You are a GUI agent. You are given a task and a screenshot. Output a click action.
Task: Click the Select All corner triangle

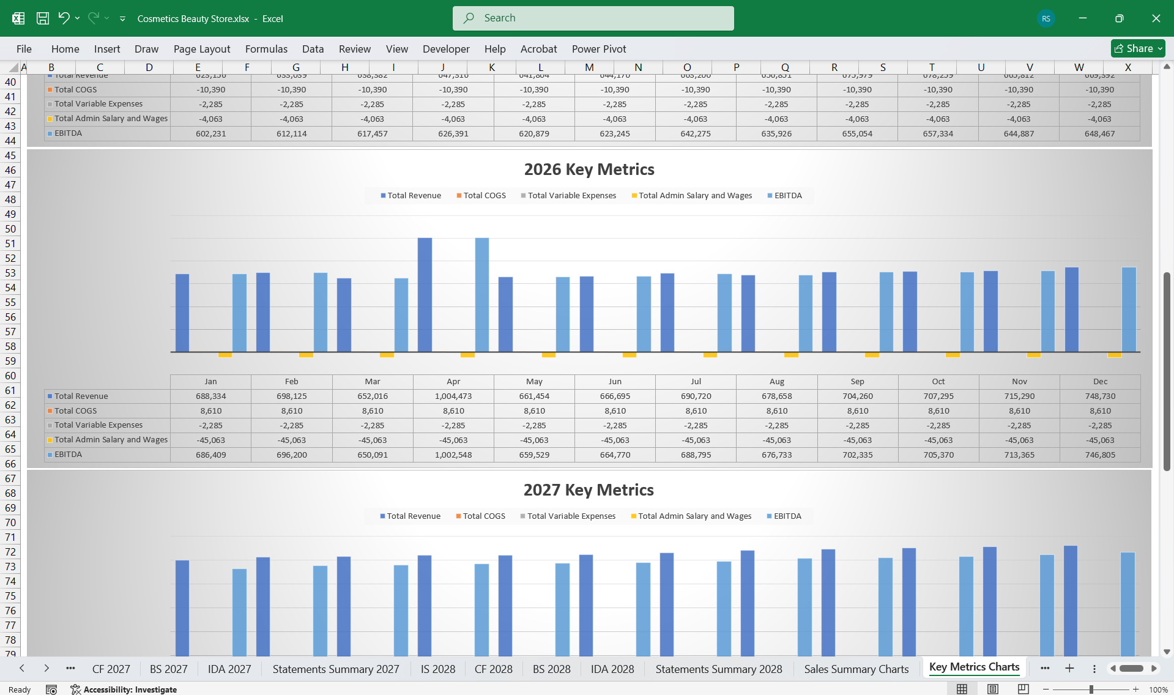tap(13, 67)
